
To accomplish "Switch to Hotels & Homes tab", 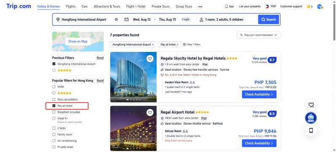I will [x=48, y=6].
